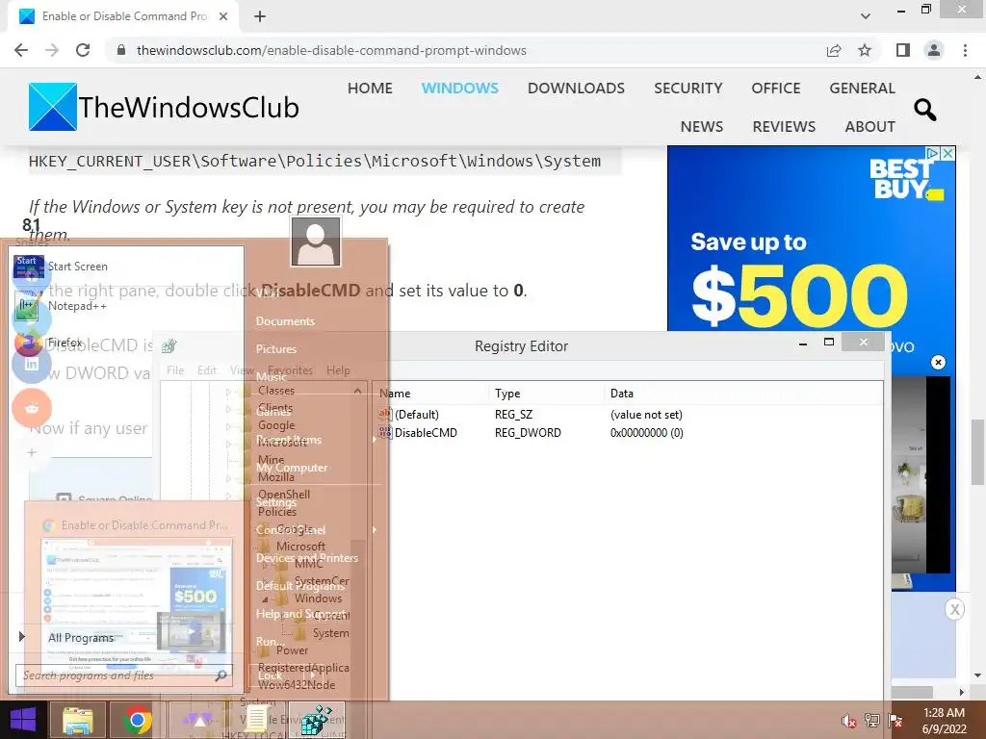The image size is (986, 739).
Task: Open the WINDOWS nav item
Action: pyautogui.click(x=459, y=88)
